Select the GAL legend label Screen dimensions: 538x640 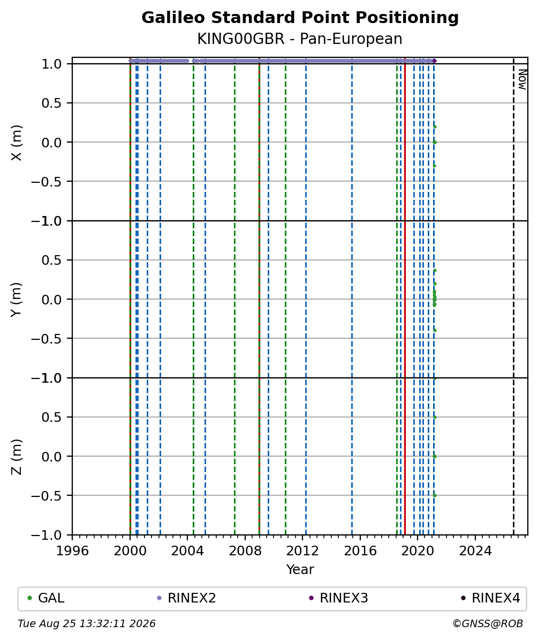point(51,598)
